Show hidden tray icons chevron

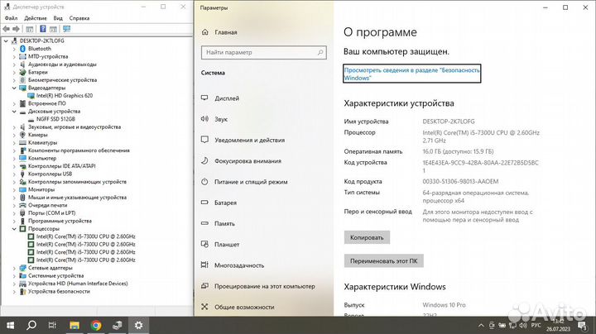pyautogui.click(x=481, y=325)
